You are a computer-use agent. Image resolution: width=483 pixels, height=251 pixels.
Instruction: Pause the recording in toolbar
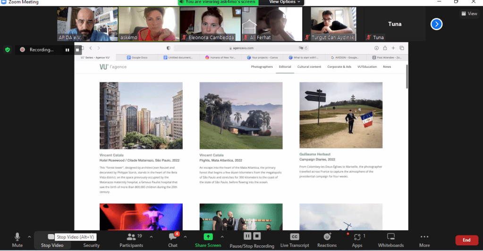click(247, 236)
